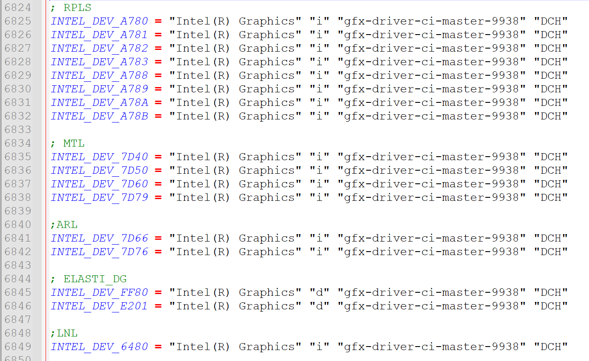Click "Intel(R) Graphics" on the INTEL_DEV_A789 line
589x361 pixels.
tap(235, 89)
